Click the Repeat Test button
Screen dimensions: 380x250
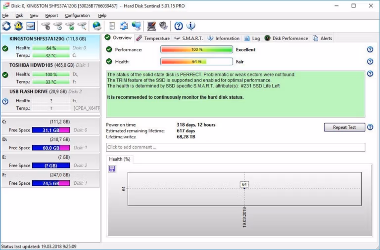[x=344, y=127]
